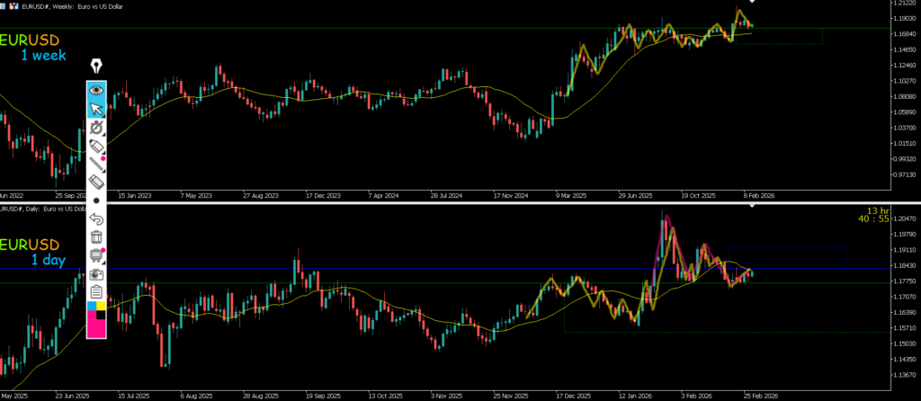Screen dimensions: 921x401
Task: Click the daily chart shift triangle marker
Action: [x=752, y=208]
